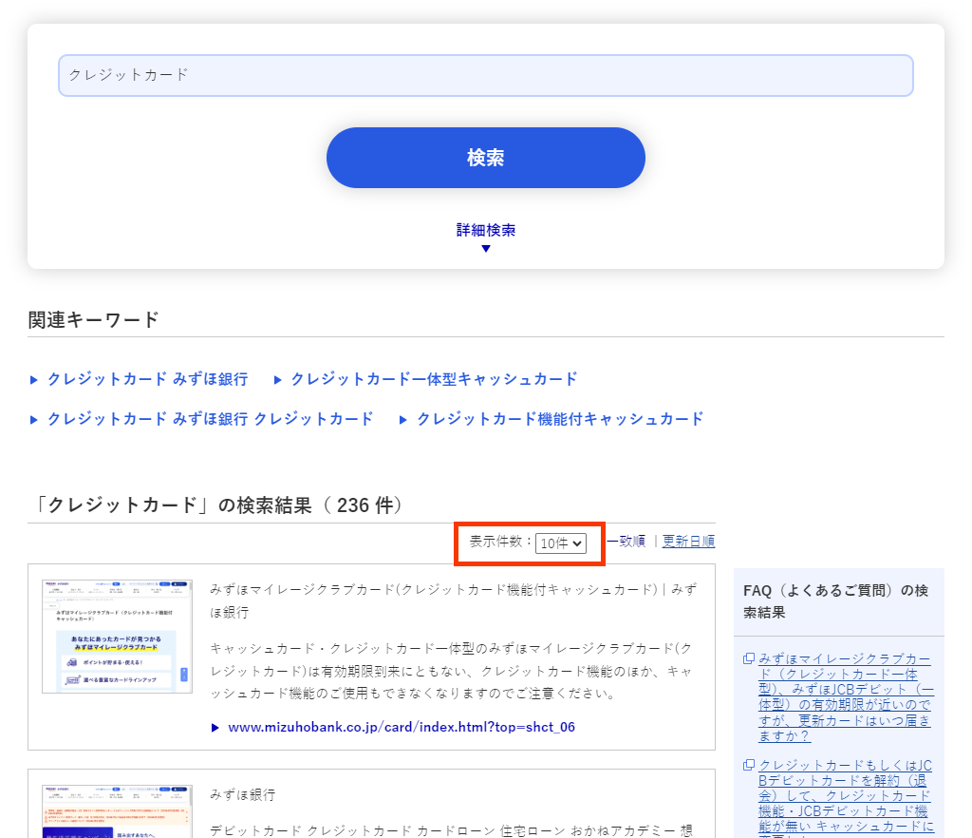This screenshot has width=972, height=838.
Task: Click external-link icon beside クレジットカードもしくはJCB FAQ
Action: [749, 765]
